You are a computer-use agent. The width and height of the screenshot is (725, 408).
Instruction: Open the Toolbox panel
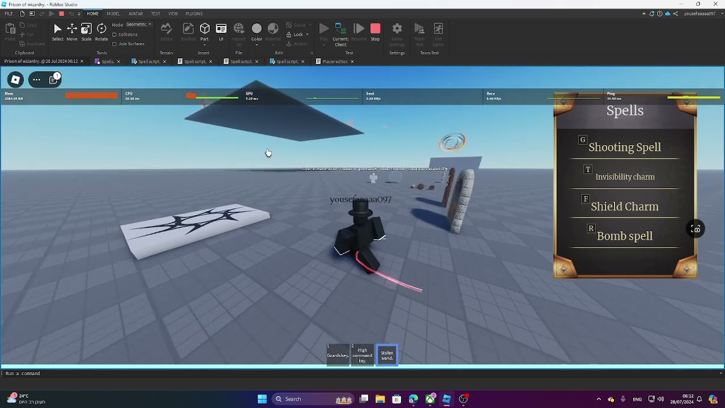pyautogui.click(x=188, y=32)
